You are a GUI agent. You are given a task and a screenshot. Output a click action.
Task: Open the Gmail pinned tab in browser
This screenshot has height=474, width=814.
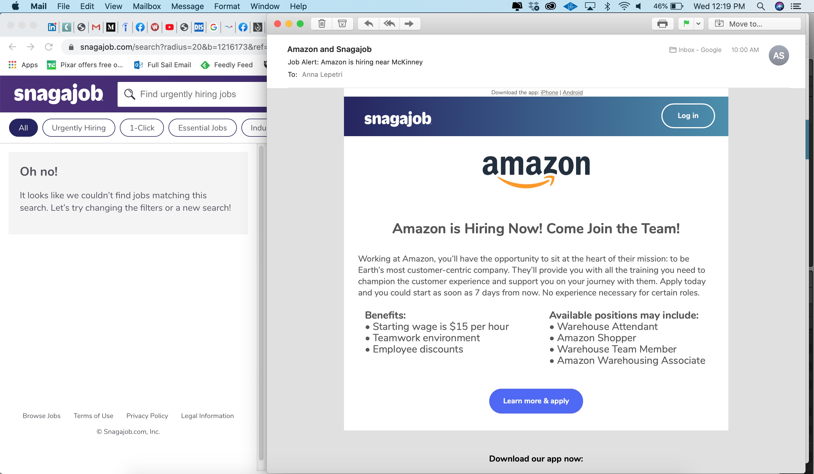click(x=96, y=27)
